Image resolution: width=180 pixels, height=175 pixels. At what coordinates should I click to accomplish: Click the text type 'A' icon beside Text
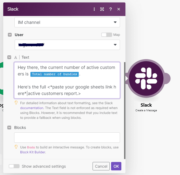point(16,57)
